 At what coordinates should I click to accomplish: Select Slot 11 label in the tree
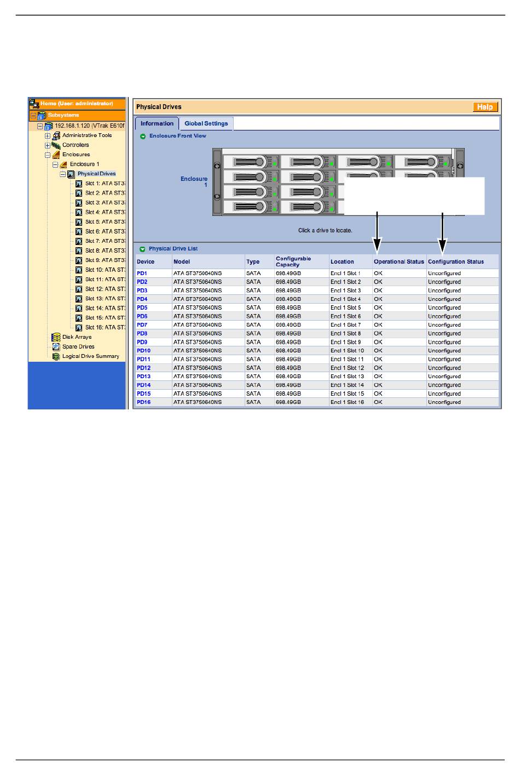105,280
